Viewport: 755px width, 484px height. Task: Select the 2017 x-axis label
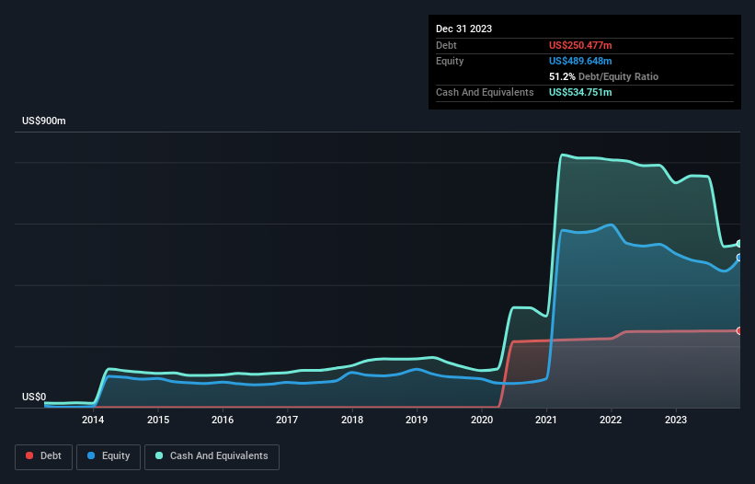pyautogui.click(x=287, y=420)
